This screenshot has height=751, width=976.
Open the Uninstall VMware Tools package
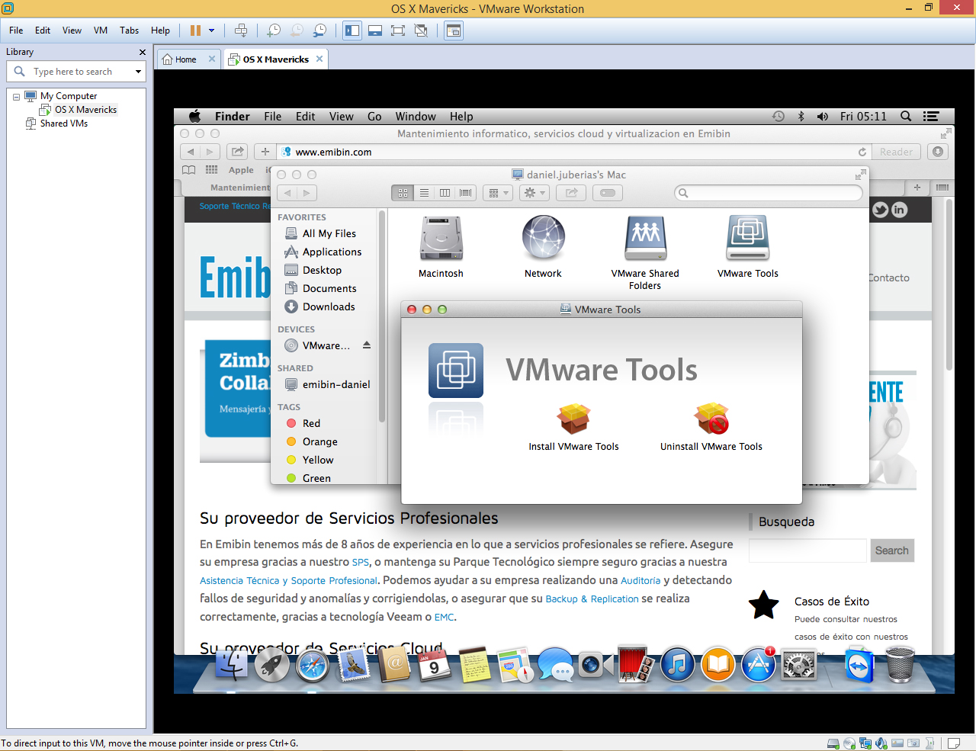point(711,419)
